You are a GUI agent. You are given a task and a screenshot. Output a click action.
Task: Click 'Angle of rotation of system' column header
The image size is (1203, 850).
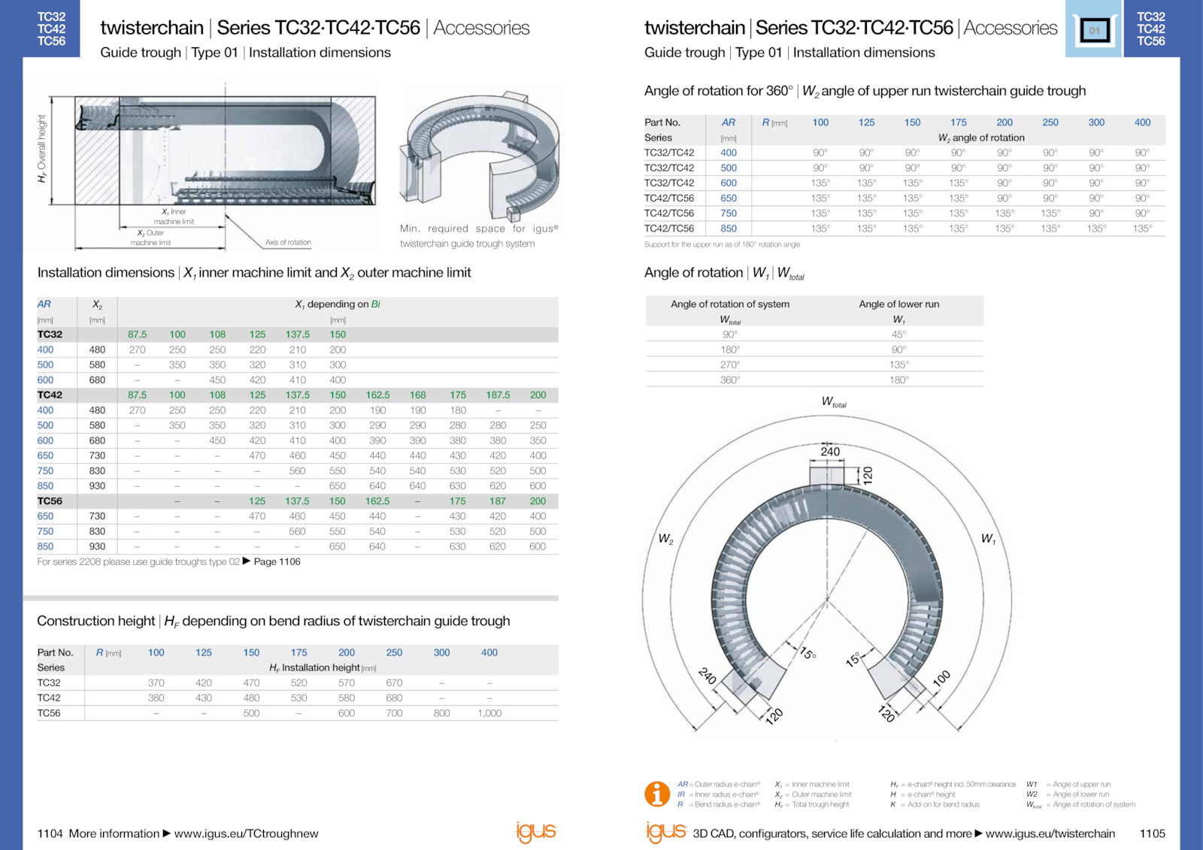[730, 304]
